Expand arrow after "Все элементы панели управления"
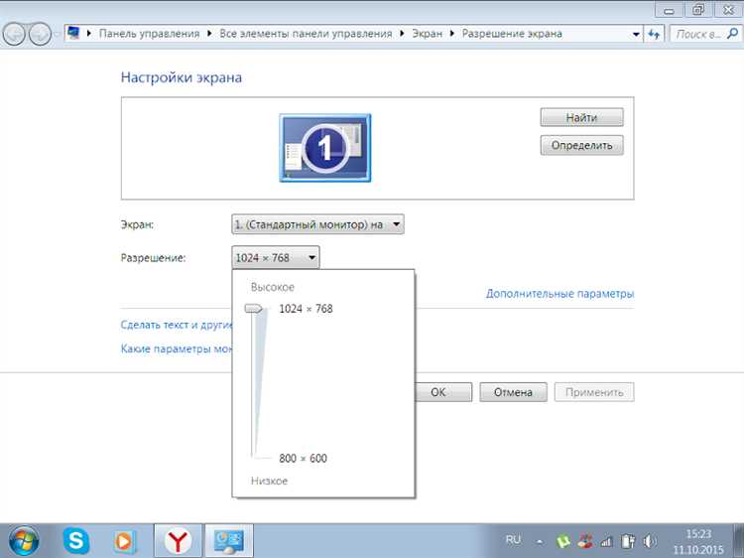 402,34
